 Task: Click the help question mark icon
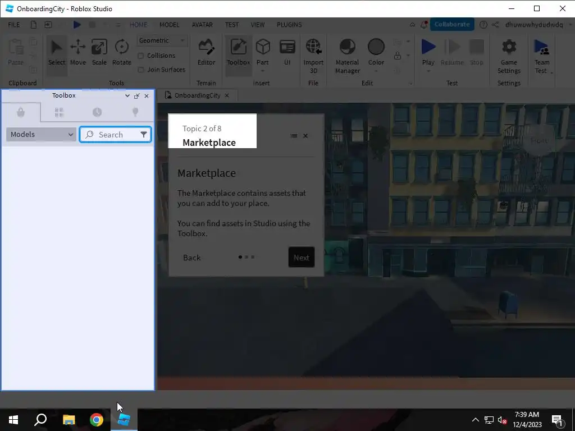(483, 25)
